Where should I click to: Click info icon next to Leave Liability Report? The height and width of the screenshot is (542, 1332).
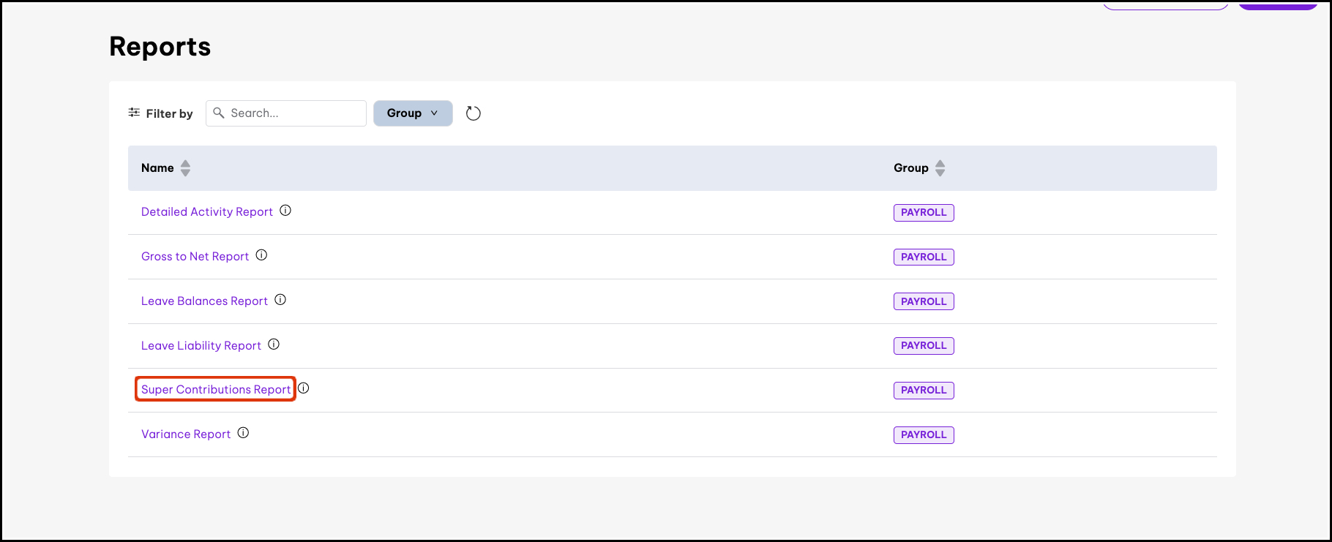pyautogui.click(x=274, y=345)
